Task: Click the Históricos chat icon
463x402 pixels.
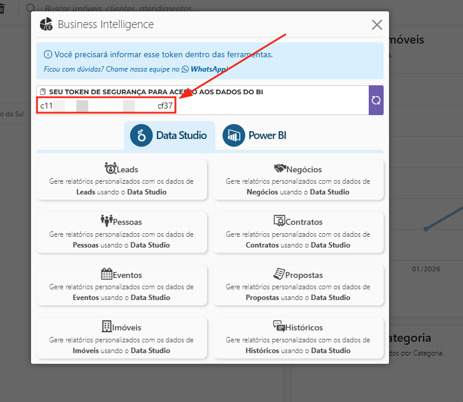Action: (279, 326)
